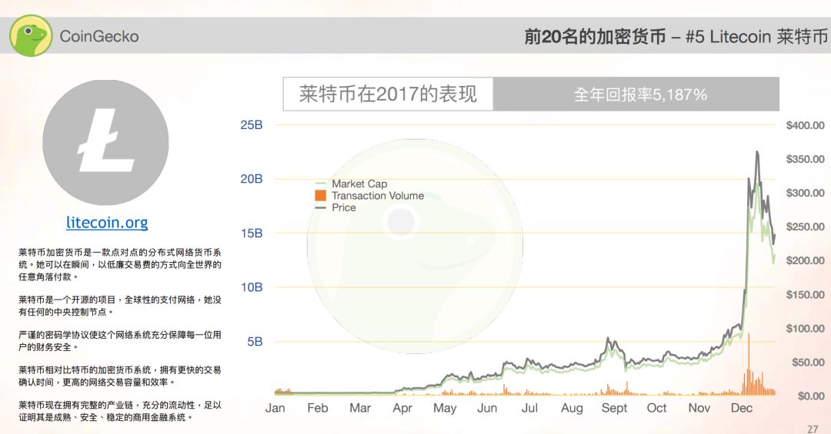Click the page number 27
Screen dimensions: 831x434
point(813,429)
